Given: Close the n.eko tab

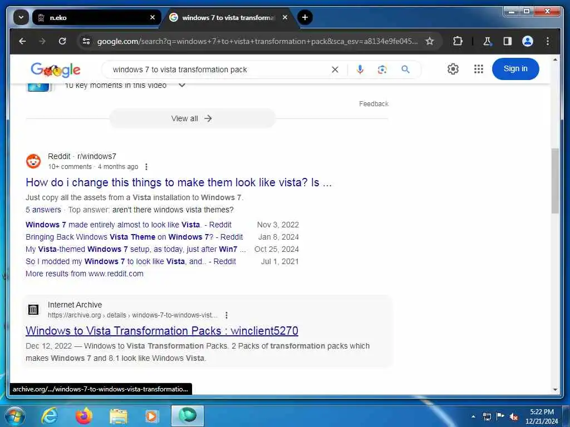Looking at the screenshot, I should [153, 17].
